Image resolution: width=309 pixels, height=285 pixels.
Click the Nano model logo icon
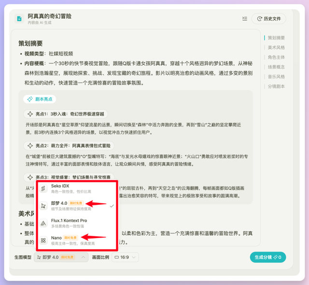pos(43,240)
